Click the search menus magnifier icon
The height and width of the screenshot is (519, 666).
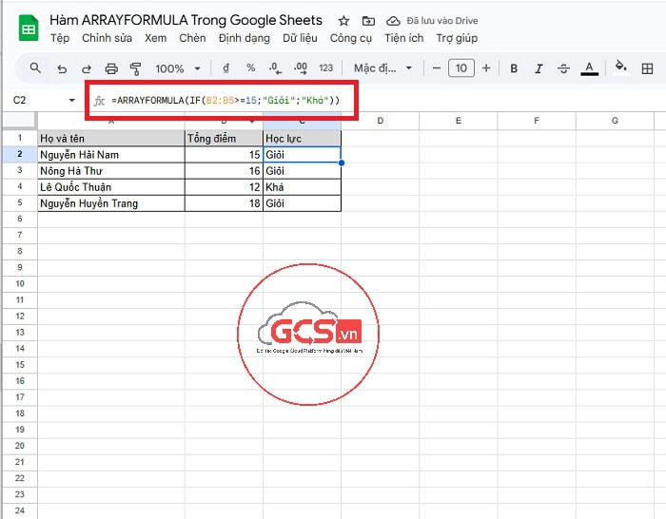tap(35, 68)
